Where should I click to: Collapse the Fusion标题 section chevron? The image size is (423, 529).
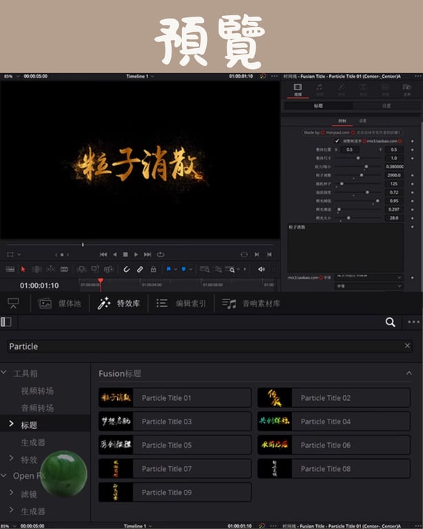point(409,373)
